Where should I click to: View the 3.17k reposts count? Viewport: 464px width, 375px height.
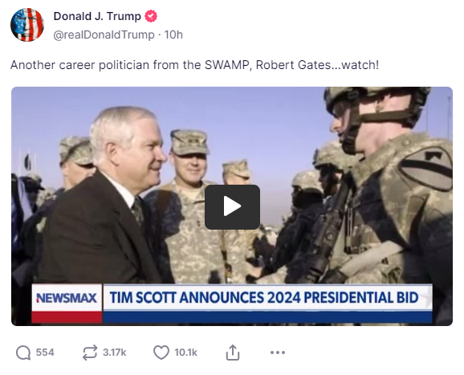click(x=115, y=353)
